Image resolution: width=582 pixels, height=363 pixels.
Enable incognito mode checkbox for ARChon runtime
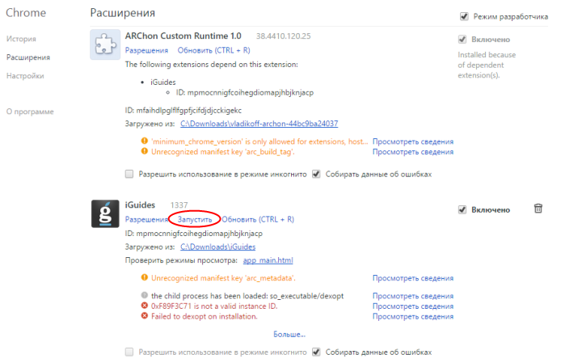(129, 174)
